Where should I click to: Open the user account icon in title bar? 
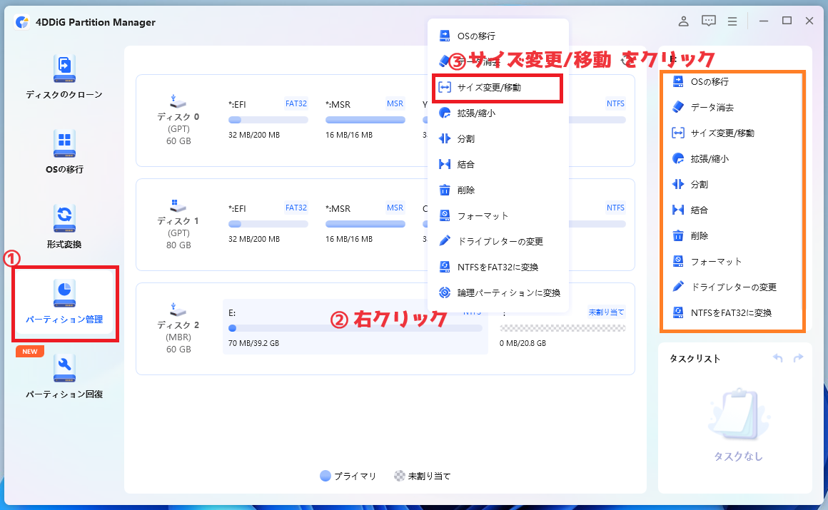click(683, 21)
